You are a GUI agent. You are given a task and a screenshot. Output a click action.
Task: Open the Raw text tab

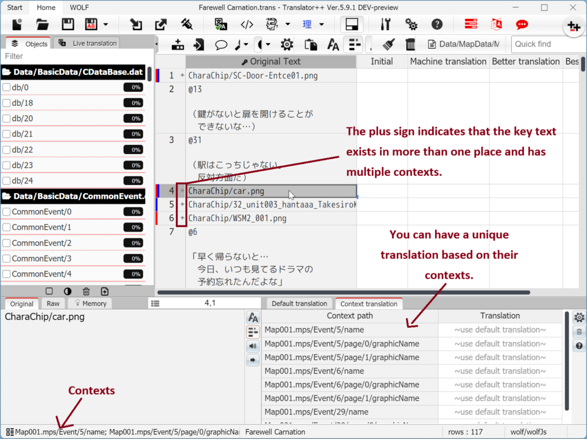[x=53, y=304]
